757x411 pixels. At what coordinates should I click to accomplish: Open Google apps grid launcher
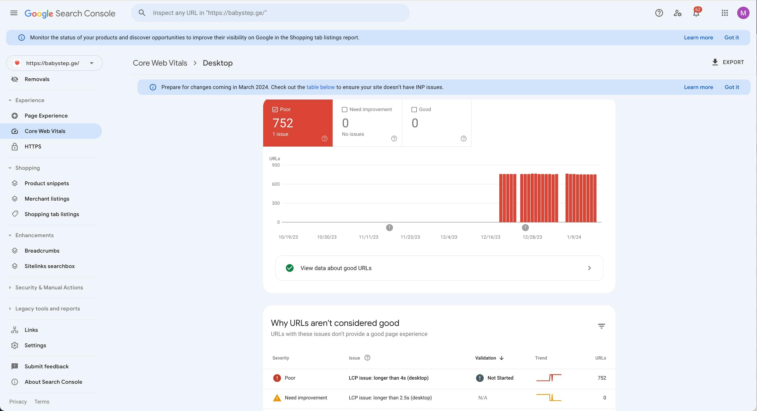click(725, 13)
